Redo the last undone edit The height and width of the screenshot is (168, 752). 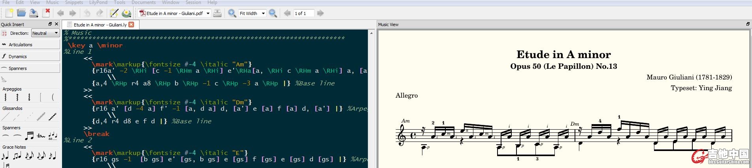100,13
